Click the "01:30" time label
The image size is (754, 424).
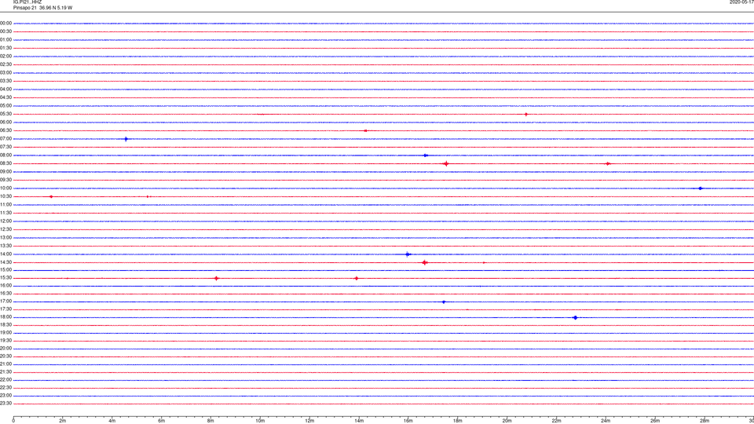point(5,48)
